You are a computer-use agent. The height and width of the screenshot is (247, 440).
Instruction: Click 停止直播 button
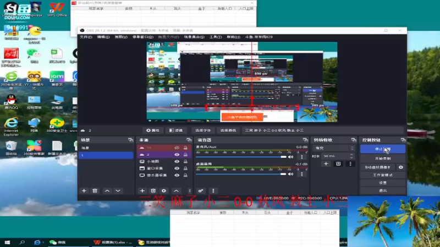(x=383, y=149)
